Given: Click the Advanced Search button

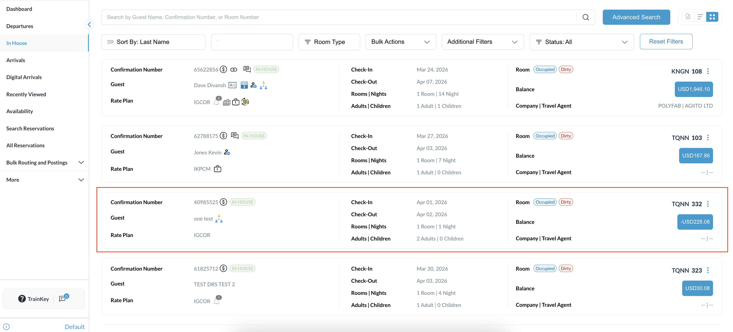Looking at the screenshot, I should coord(636,17).
